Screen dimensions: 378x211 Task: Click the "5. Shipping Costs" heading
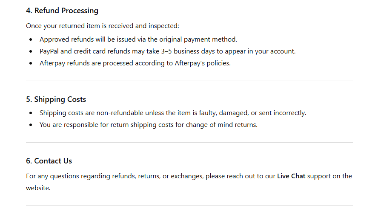coord(56,99)
